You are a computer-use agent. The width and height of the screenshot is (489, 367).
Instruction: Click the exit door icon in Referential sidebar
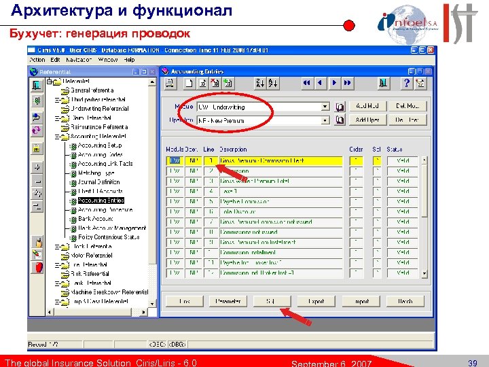click(x=37, y=85)
